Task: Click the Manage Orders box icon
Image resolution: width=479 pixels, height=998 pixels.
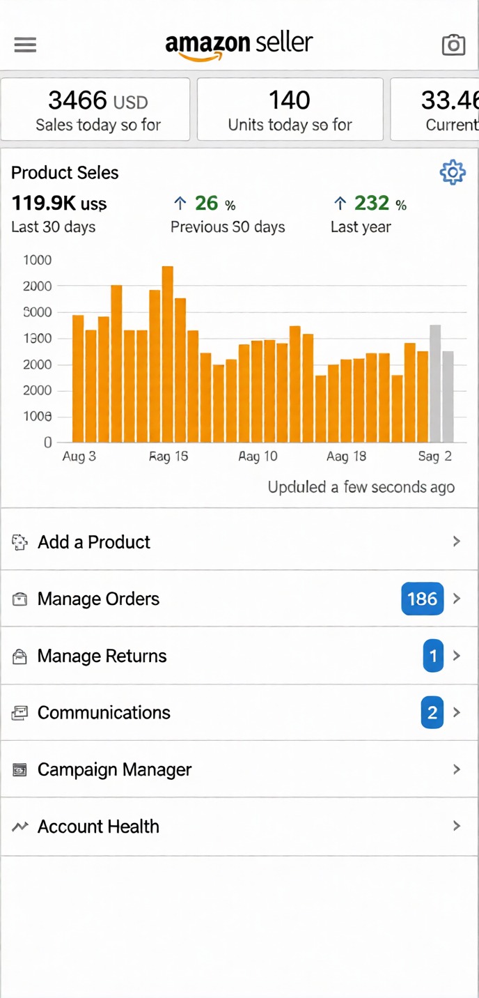Action: 20,599
